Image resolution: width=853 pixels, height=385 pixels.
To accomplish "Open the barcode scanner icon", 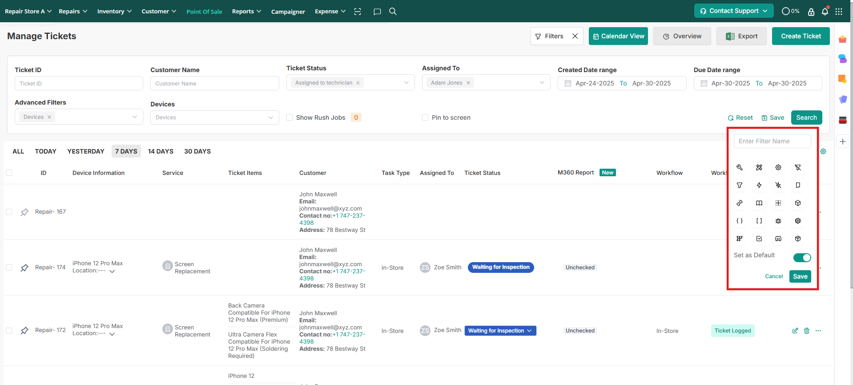I will pyautogui.click(x=358, y=12).
